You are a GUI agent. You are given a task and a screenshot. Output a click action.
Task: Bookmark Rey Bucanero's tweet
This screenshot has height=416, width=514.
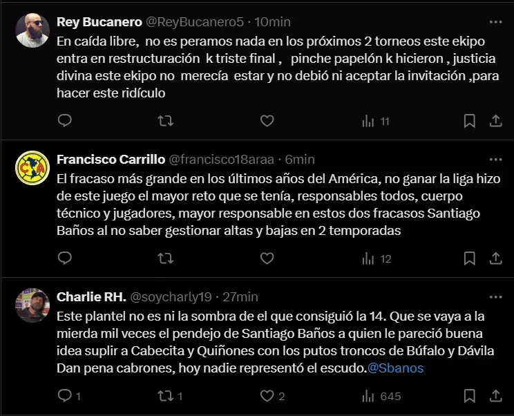tap(470, 121)
